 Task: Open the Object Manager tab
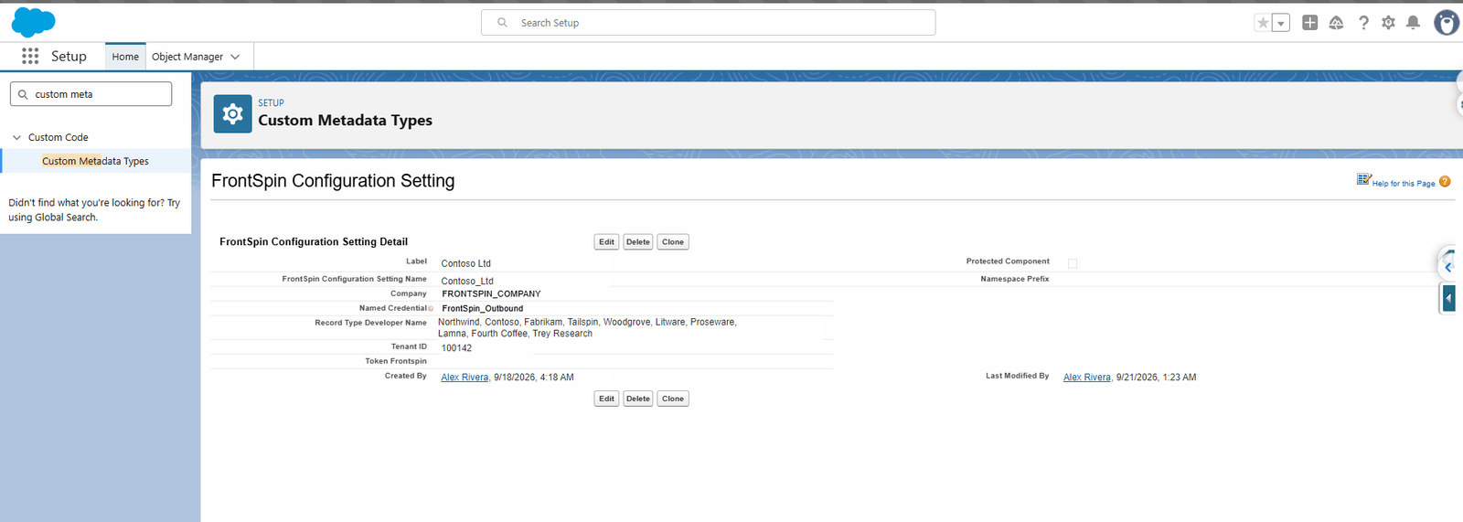[187, 57]
